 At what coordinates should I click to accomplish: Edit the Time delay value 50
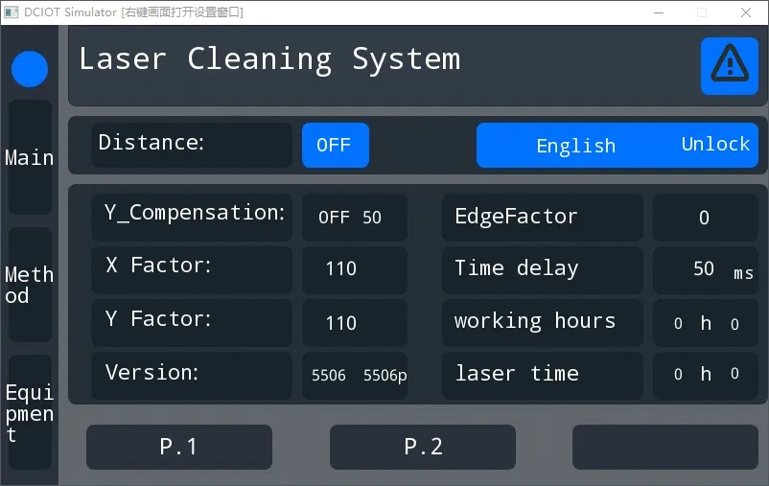click(704, 268)
